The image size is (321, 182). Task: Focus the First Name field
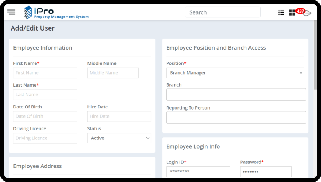point(45,73)
